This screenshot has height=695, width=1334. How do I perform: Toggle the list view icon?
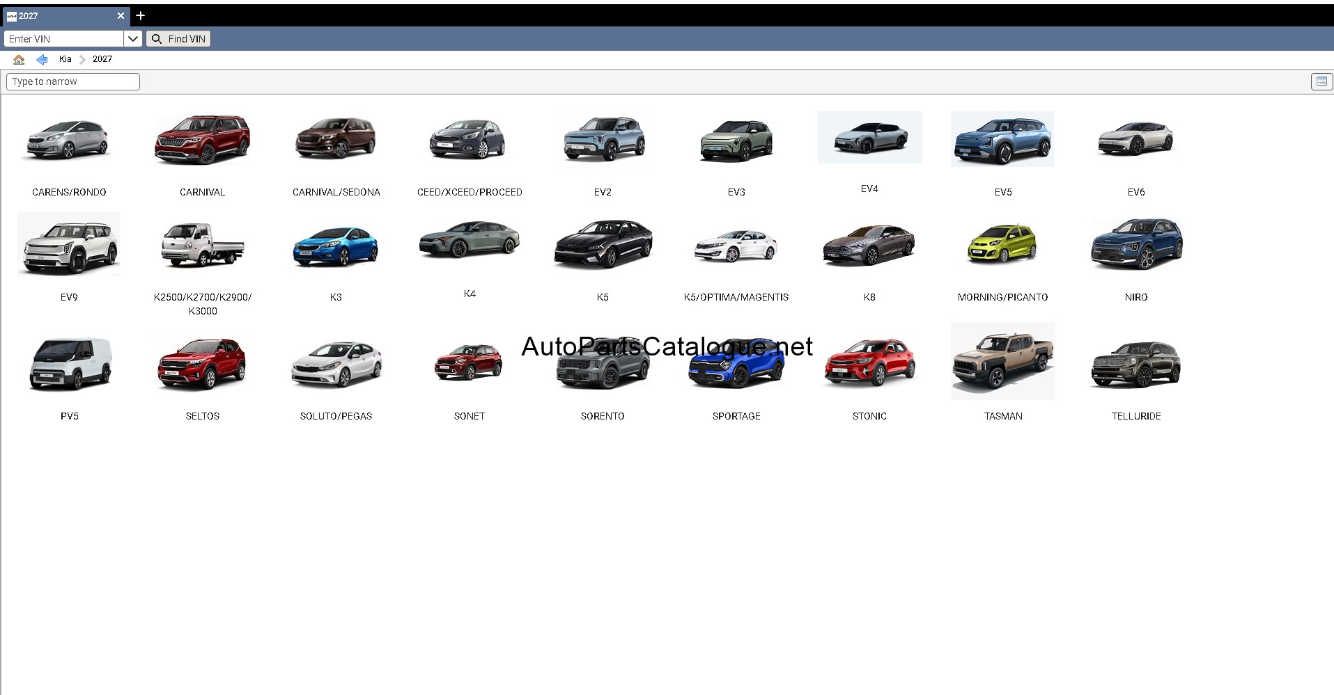pyautogui.click(x=1321, y=81)
